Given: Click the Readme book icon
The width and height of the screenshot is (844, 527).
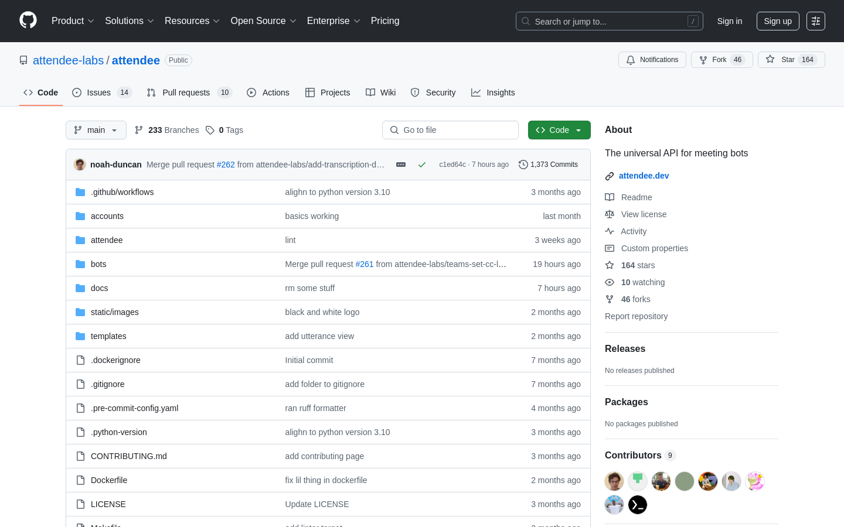Looking at the screenshot, I should tap(610, 197).
